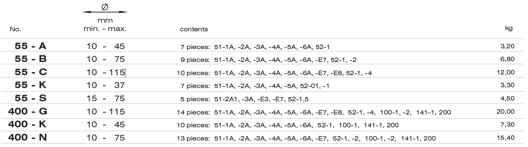The height and width of the screenshot is (147, 528).
Task: Click the diameter arrow symbol in header
Action: (x=105, y=10)
